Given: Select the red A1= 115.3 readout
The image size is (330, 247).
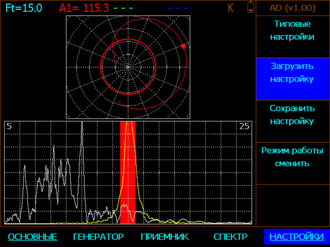Looking at the screenshot, I should tap(84, 8).
